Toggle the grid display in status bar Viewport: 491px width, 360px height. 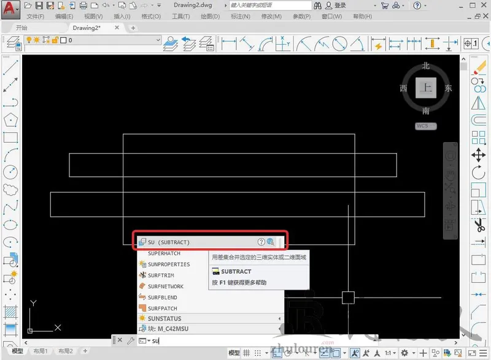pyautogui.click(x=247, y=353)
